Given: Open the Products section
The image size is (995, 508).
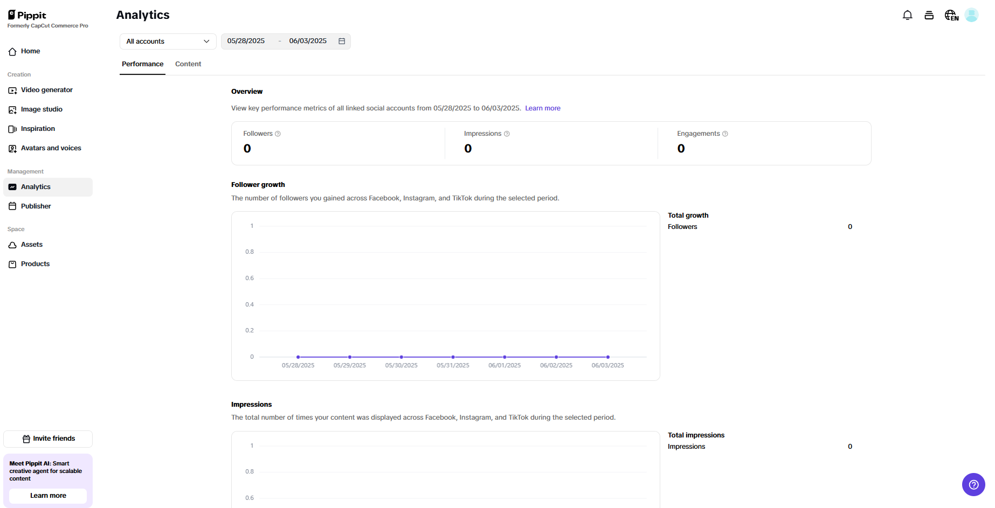Looking at the screenshot, I should [36, 264].
